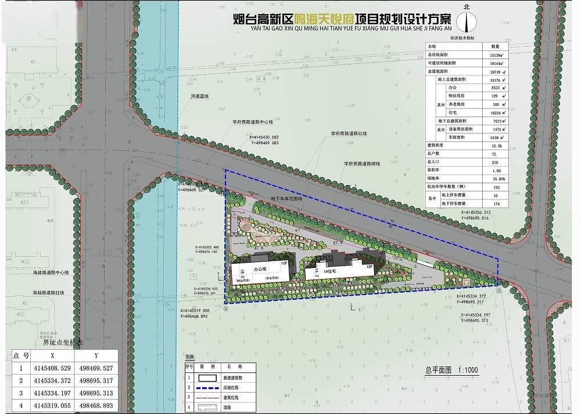This screenshot has height=414, width=581.
Task: Click point 1 X coordinate cell 4145408.529
Action: (53, 368)
